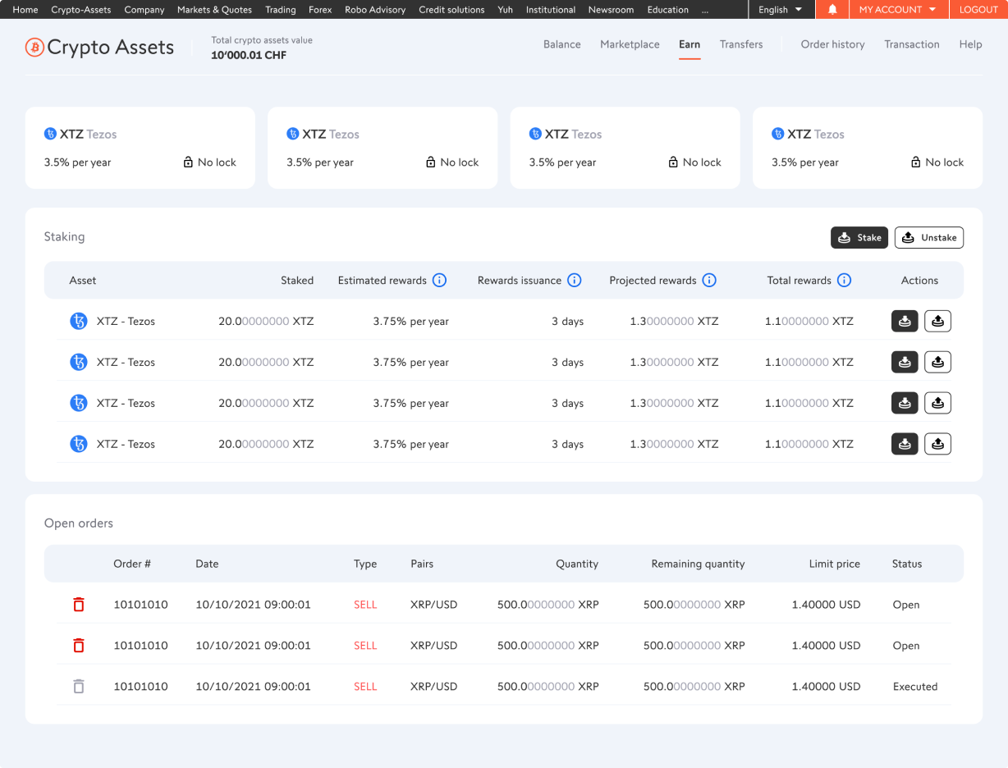This screenshot has width=1008, height=768.
Task: Open the notifications bell icon
Action: (832, 10)
